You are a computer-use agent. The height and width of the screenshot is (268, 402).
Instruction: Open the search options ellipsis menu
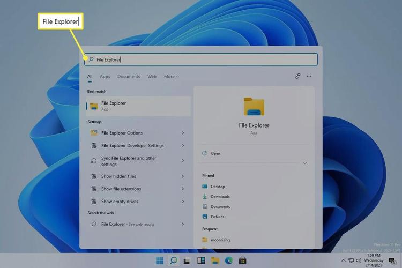[309, 77]
